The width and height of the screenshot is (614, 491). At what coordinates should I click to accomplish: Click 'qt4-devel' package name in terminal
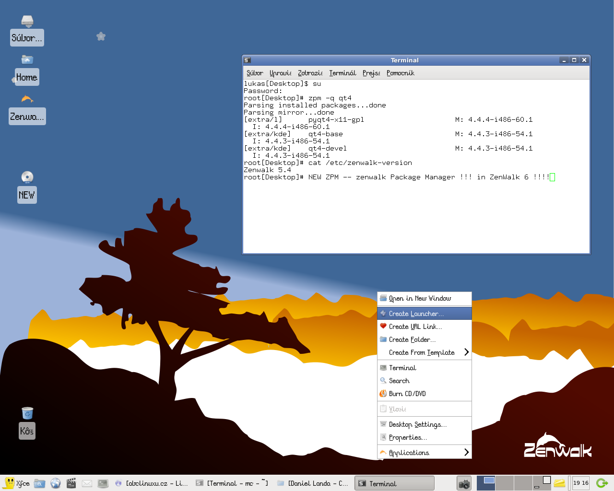[328, 148]
